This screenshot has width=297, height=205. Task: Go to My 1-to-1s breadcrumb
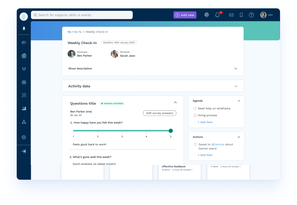point(74,32)
